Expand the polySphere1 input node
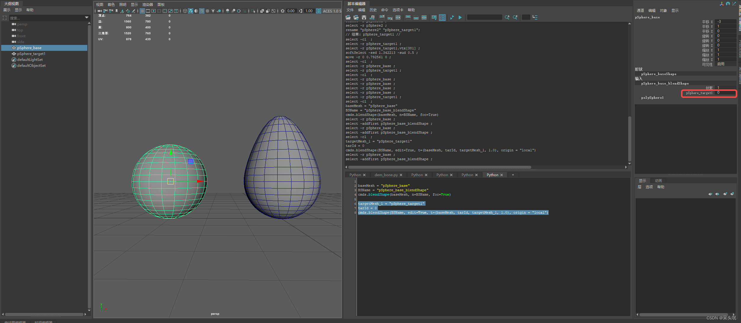The height and width of the screenshot is (323, 741). tap(652, 98)
